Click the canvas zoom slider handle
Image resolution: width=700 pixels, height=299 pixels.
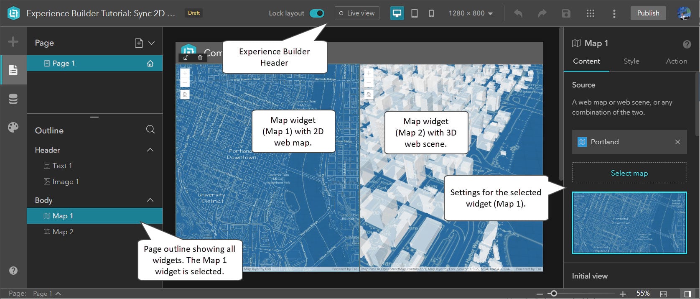(x=553, y=294)
